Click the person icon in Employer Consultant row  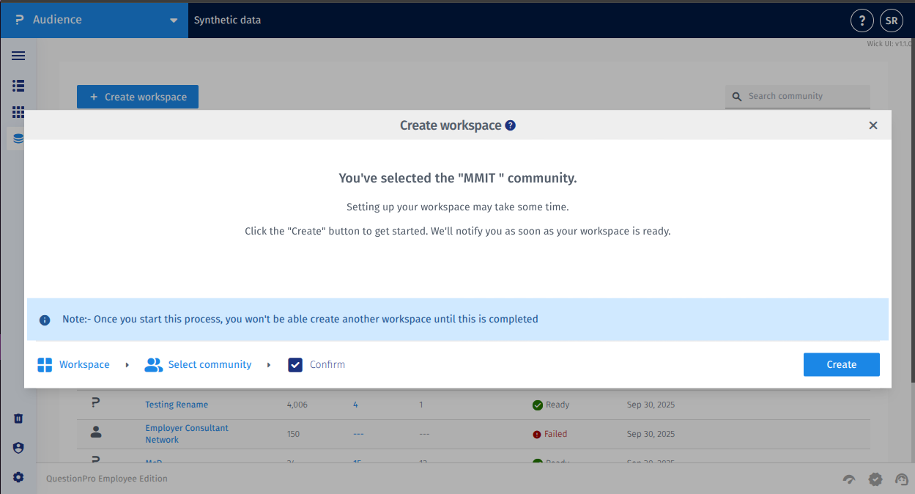(96, 432)
